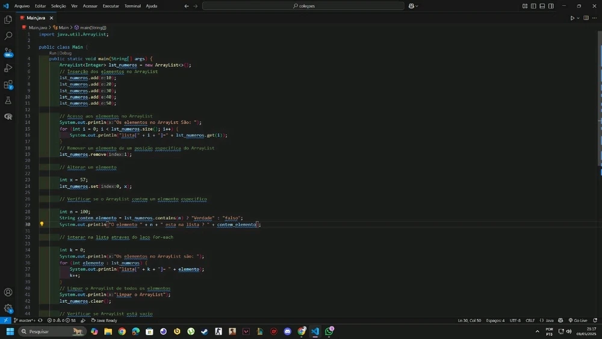This screenshot has height=339, width=602.
Task: Toggle the secondary side bar layout button
Action: pos(551,6)
